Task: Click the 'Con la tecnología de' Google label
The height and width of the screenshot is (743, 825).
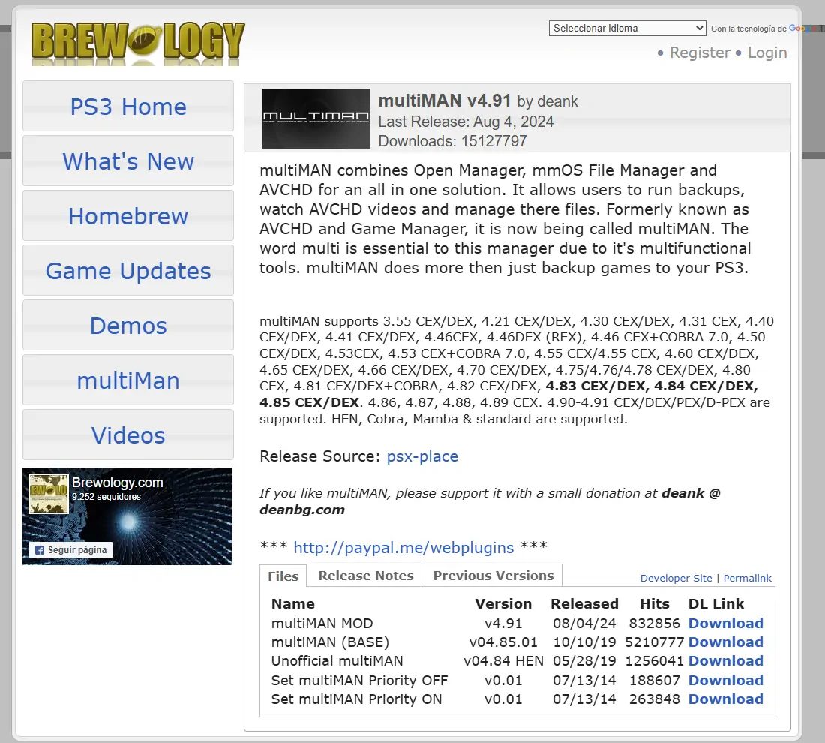Action: 748,29
